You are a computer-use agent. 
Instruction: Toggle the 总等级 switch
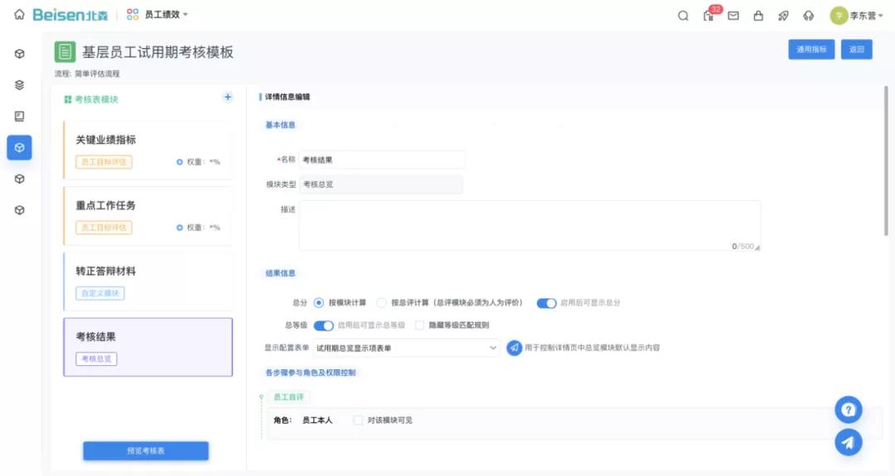[x=323, y=325]
